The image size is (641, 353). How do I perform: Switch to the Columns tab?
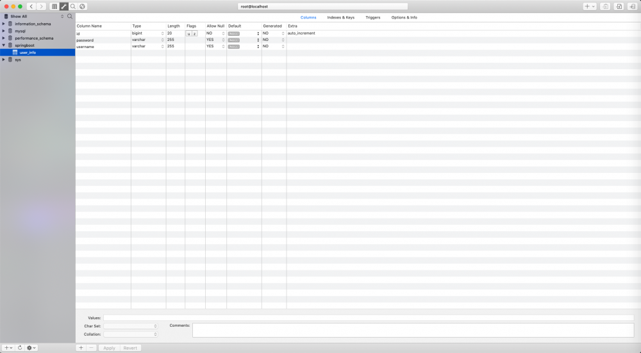[x=308, y=17]
